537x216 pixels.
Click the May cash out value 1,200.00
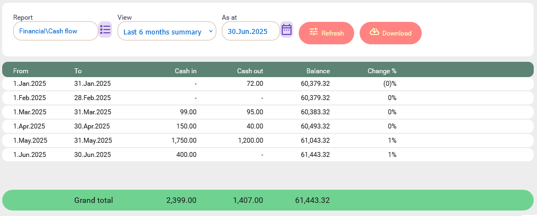tap(251, 140)
